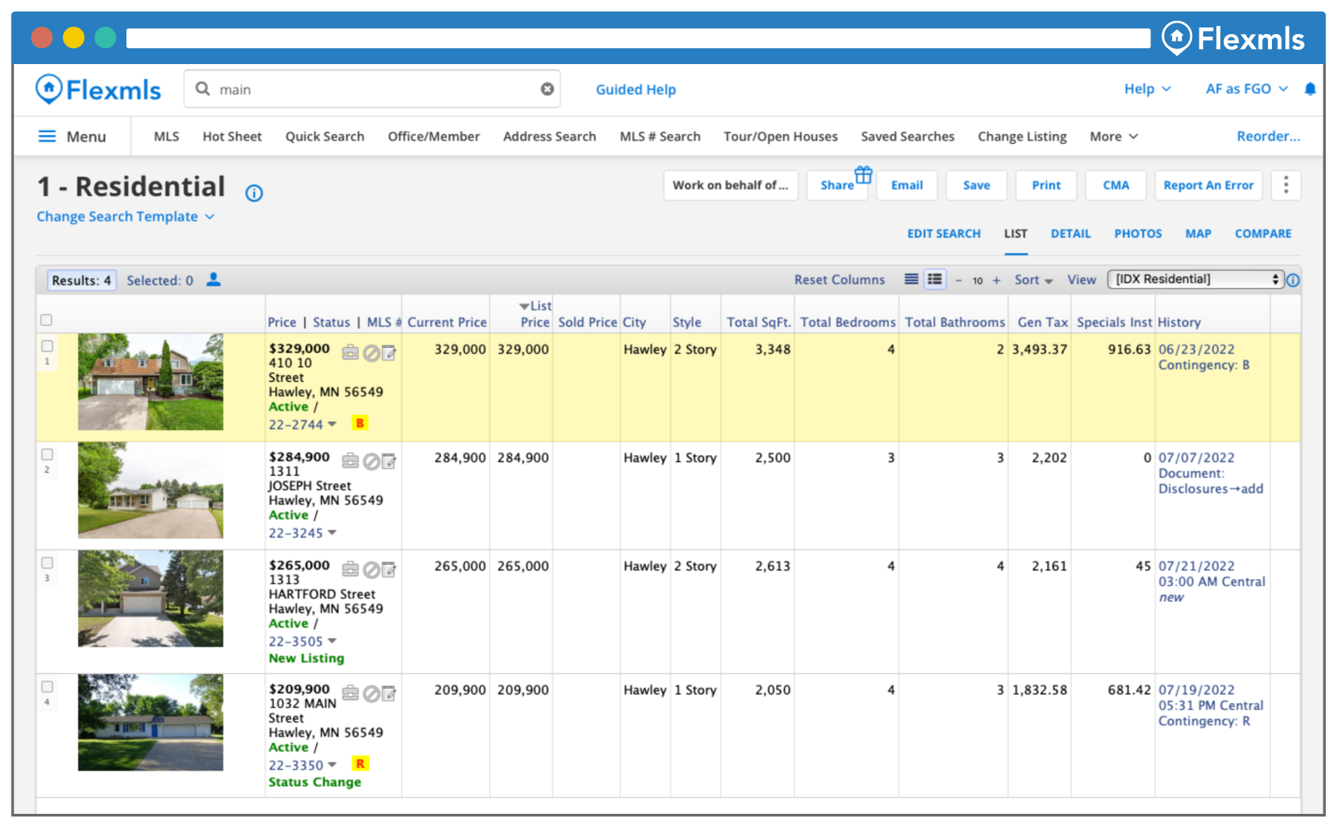Open Hot Sheet from the menu bar
Image resolution: width=1336 pixels, height=828 pixels.
pos(232,136)
